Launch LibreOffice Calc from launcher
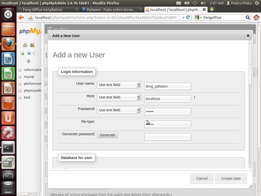 (x=8, y=73)
